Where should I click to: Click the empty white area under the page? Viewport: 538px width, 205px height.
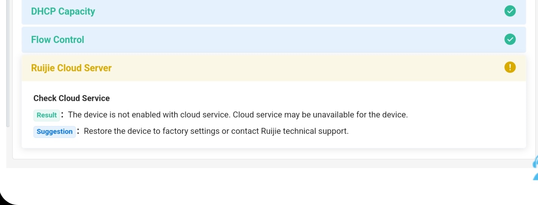click(x=261, y=188)
